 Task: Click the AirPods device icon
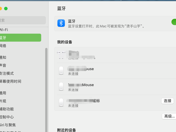pyautogui.click(x=61, y=55)
